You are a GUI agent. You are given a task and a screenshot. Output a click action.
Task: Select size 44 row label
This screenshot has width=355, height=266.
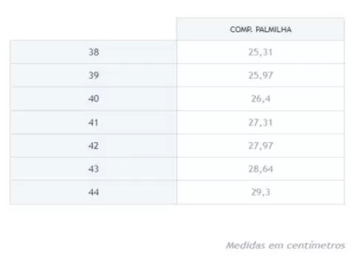click(x=94, y=192)
